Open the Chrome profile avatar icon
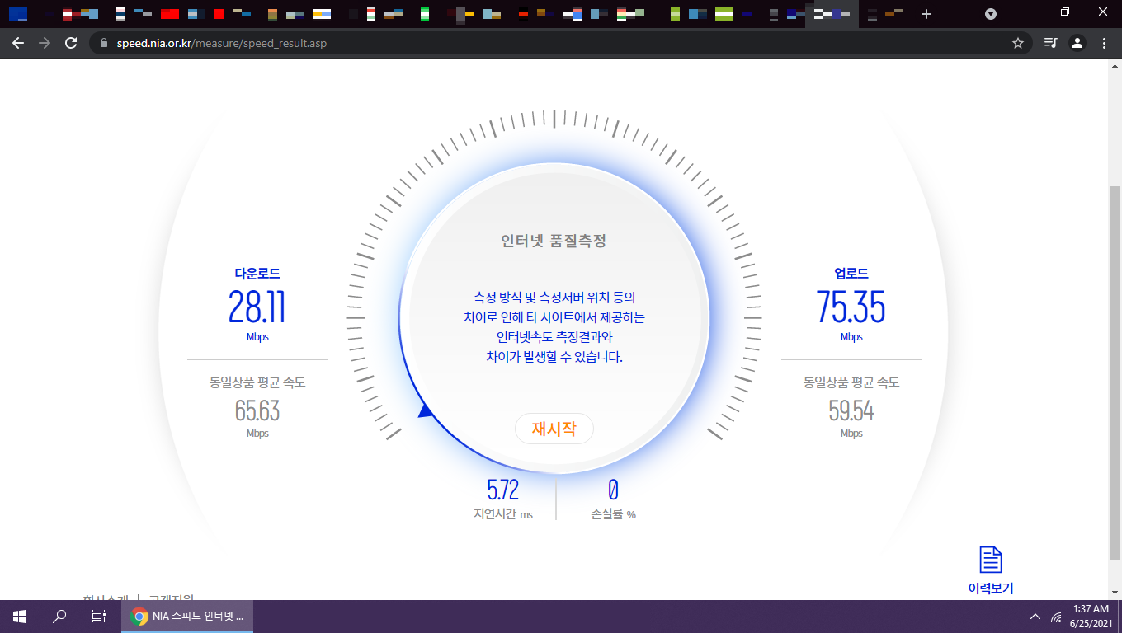The image size is (1122, 633). coord(1077,43)
